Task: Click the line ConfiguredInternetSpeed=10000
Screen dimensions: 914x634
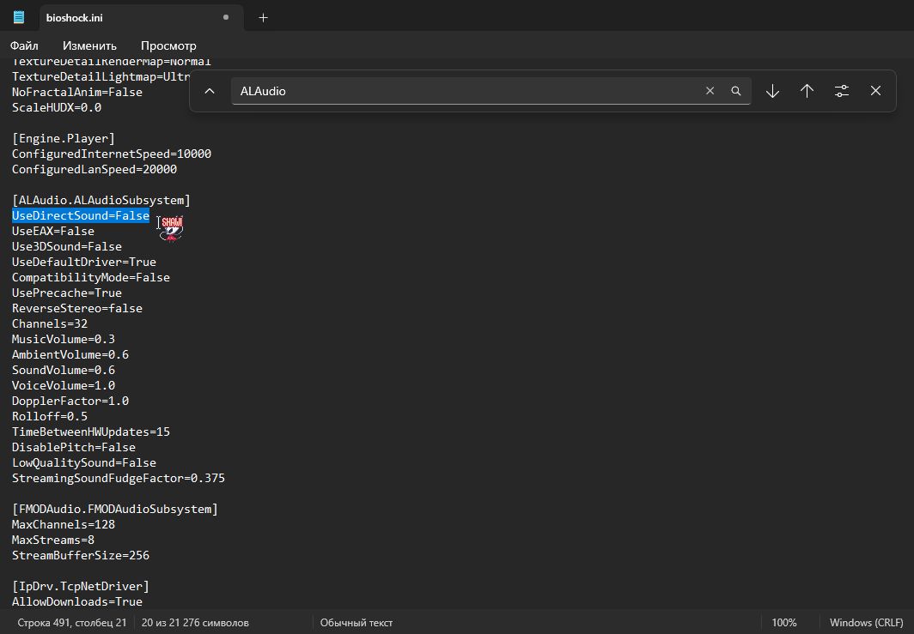Action: 112,154
